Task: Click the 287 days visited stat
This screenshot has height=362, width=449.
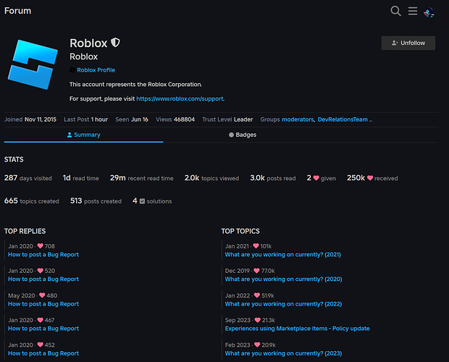Action: pyautogui.click(x=28, y=178)
